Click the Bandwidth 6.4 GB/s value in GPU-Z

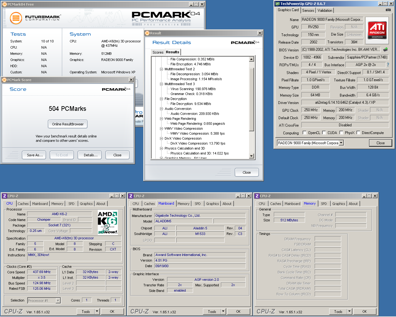point(373,95)
